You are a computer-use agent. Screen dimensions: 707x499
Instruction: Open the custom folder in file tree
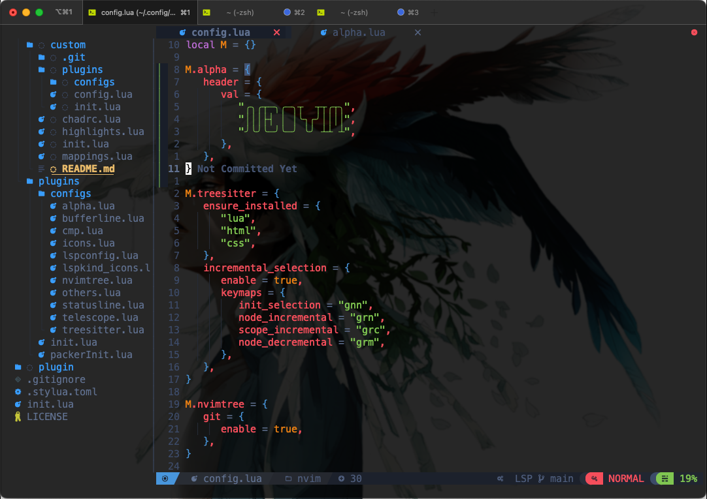[x=68, y=44]
